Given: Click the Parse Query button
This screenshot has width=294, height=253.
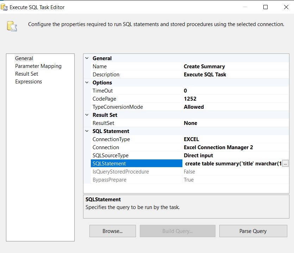Looking at the screenshot, I should pyautogui.click(x=253, y=231).
